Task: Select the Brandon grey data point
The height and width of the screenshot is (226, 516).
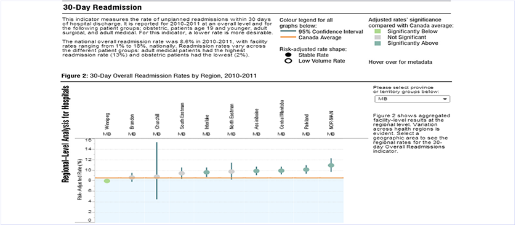Action: (x=132, y=177)
